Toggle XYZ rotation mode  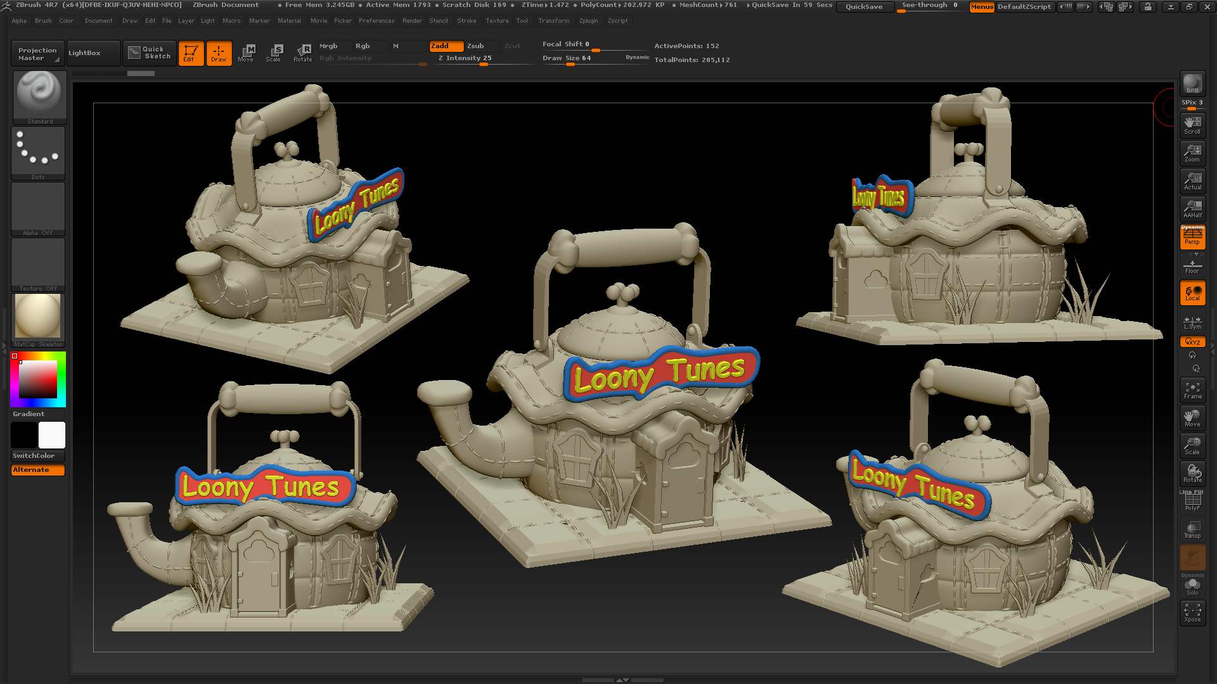(x=1192, y=342)
